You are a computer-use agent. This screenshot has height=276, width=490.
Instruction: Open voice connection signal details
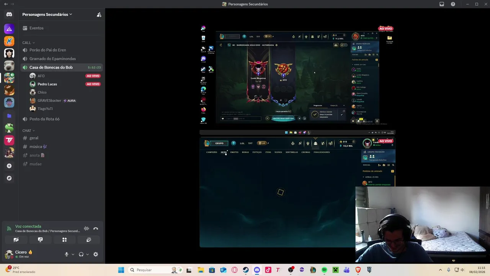(9, 228)
